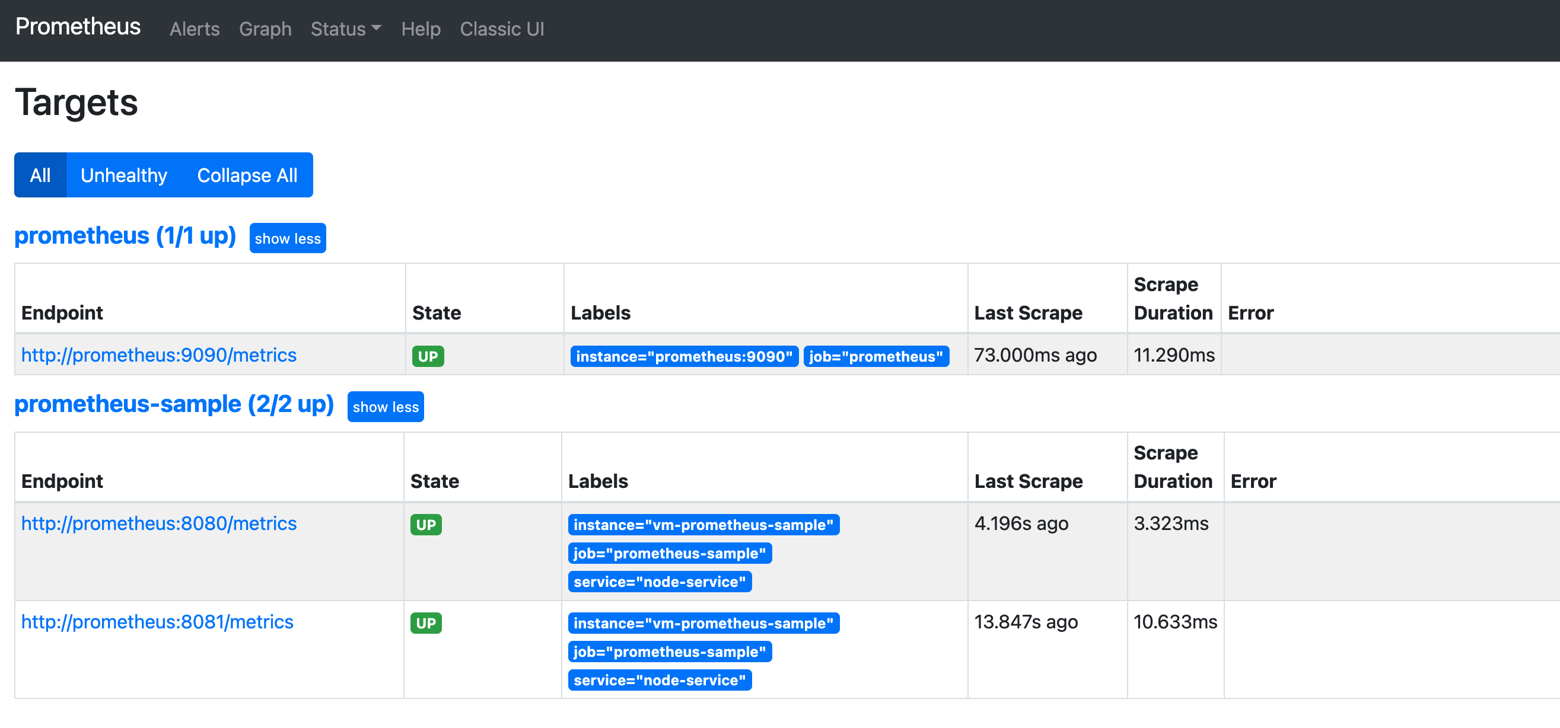Click the instance="prometheus:9090" label

pyautogui.click(x=685, y=356)
